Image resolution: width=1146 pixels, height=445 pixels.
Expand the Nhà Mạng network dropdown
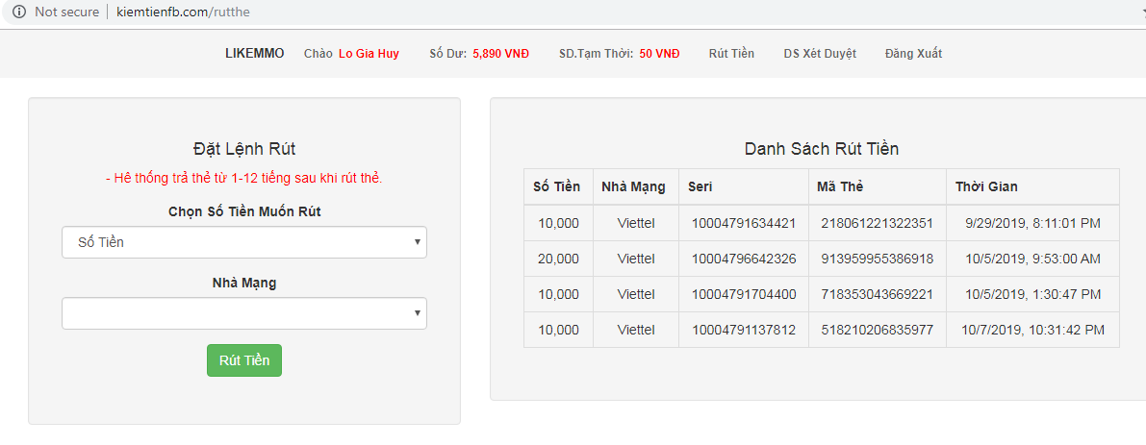tap(244, 313)
